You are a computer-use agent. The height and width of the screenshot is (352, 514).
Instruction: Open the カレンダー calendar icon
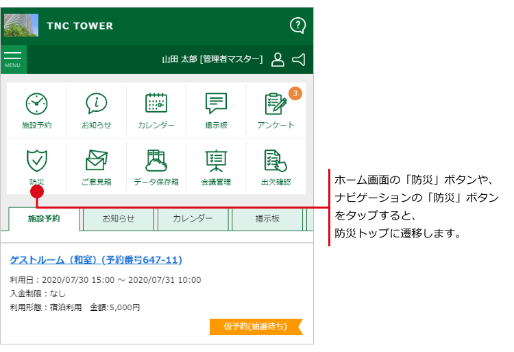coord(156,104)
